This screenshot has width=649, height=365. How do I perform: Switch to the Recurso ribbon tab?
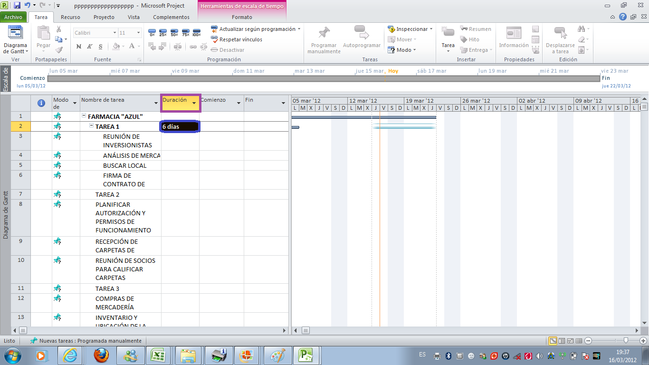pyautogui.click(x=70, y=17)
